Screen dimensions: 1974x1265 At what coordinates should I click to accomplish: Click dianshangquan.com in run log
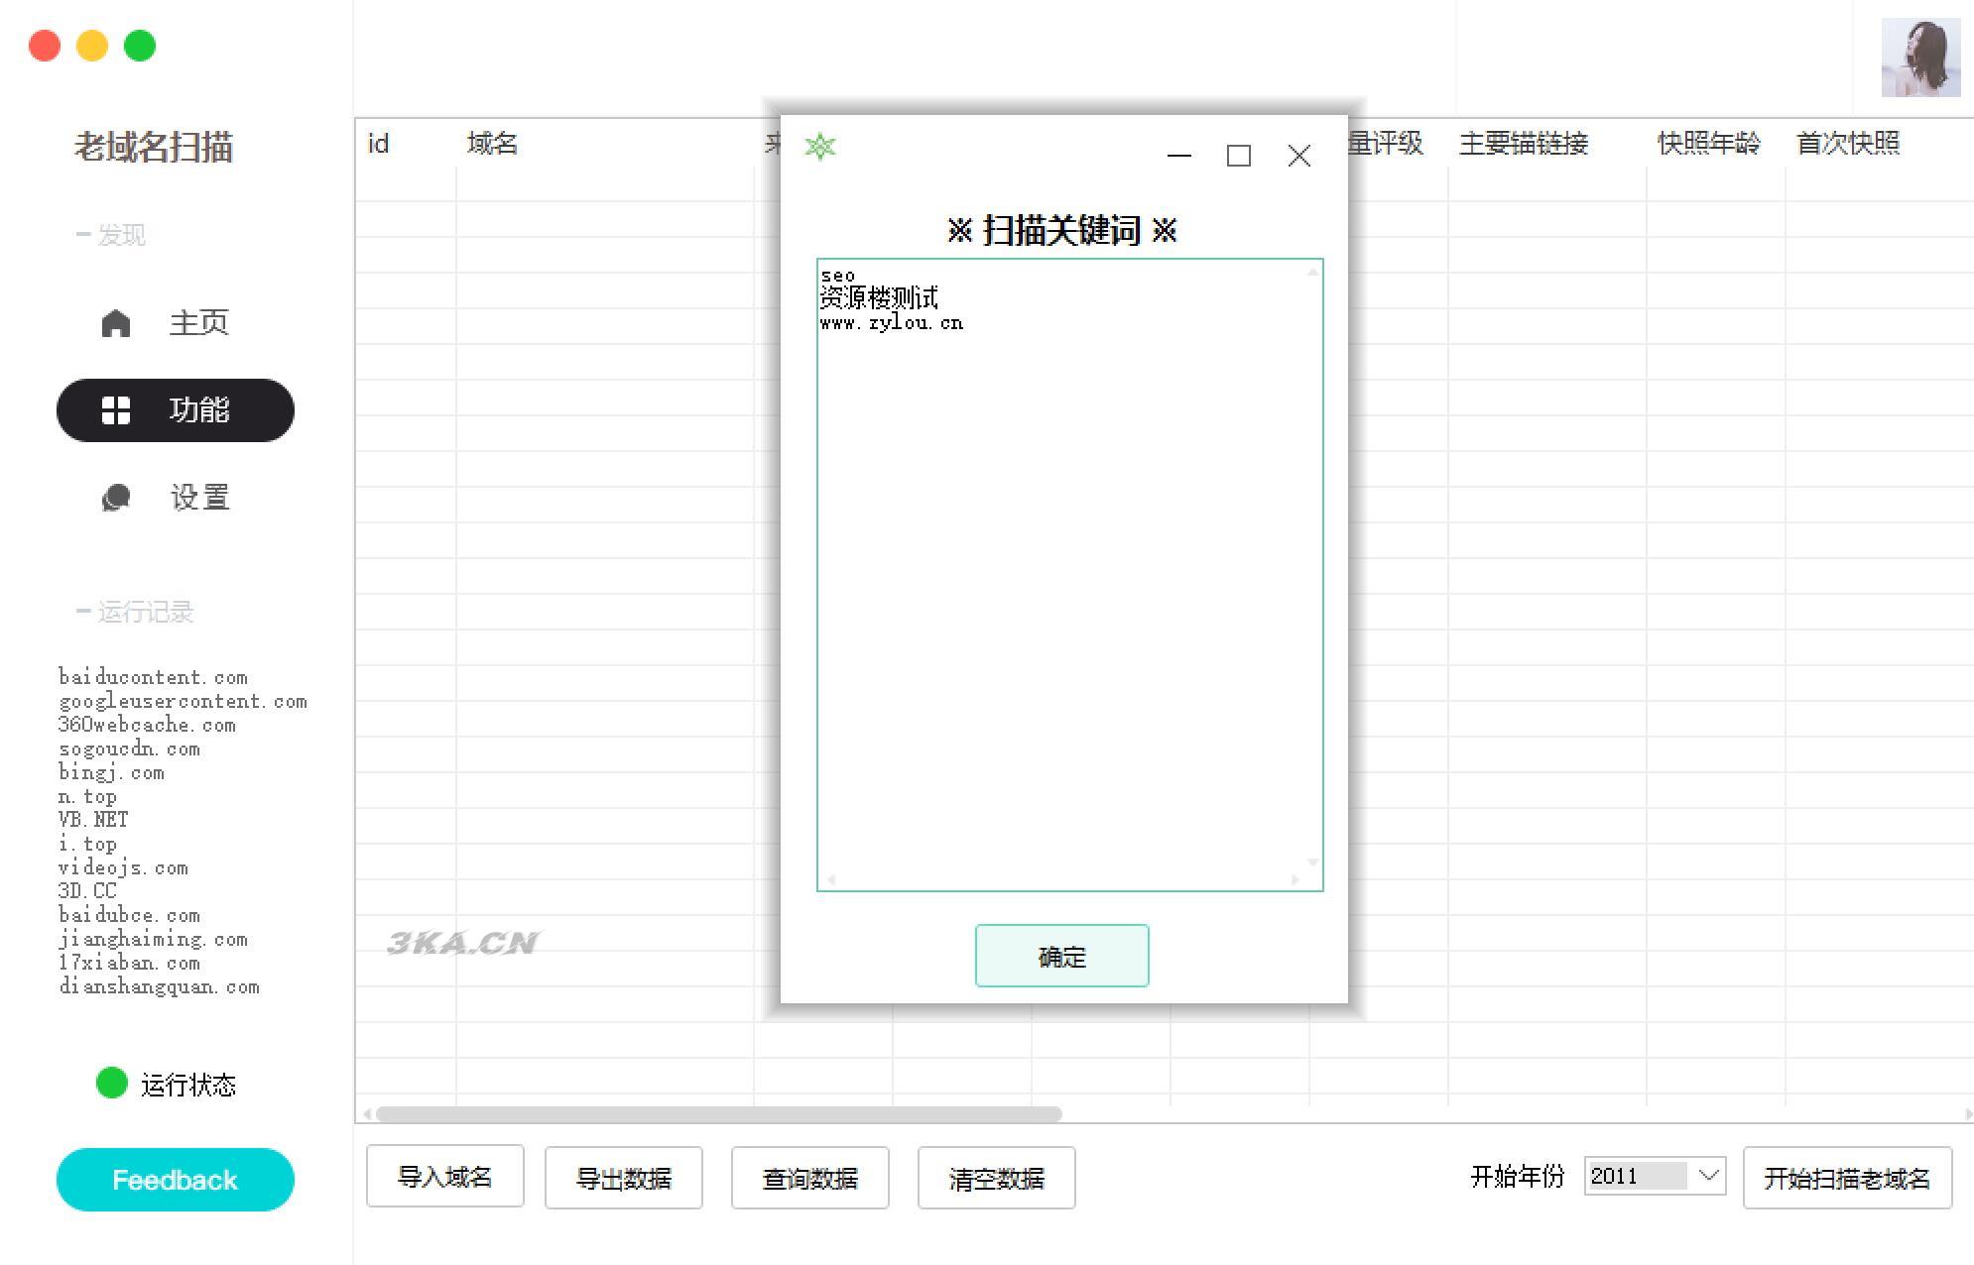coord(160,986)
